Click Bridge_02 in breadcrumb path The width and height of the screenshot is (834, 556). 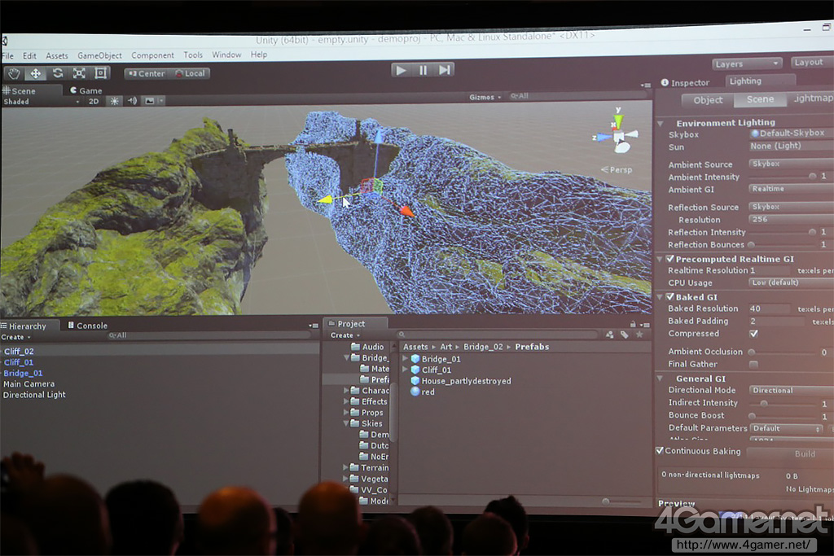point(483,347)
